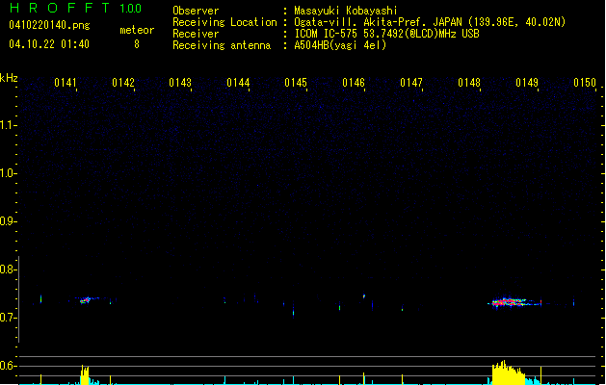Click the 0145 time marker
This screenshot has height=385, width=606.
[296, 83]
